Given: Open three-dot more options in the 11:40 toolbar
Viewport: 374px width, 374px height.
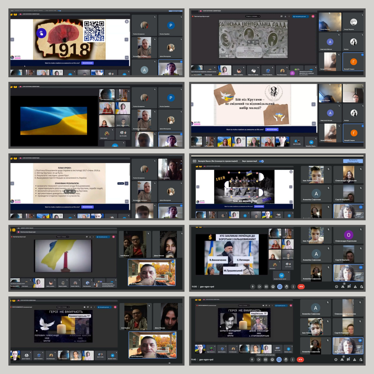Looking at the screenshot, I should point(292,359).
